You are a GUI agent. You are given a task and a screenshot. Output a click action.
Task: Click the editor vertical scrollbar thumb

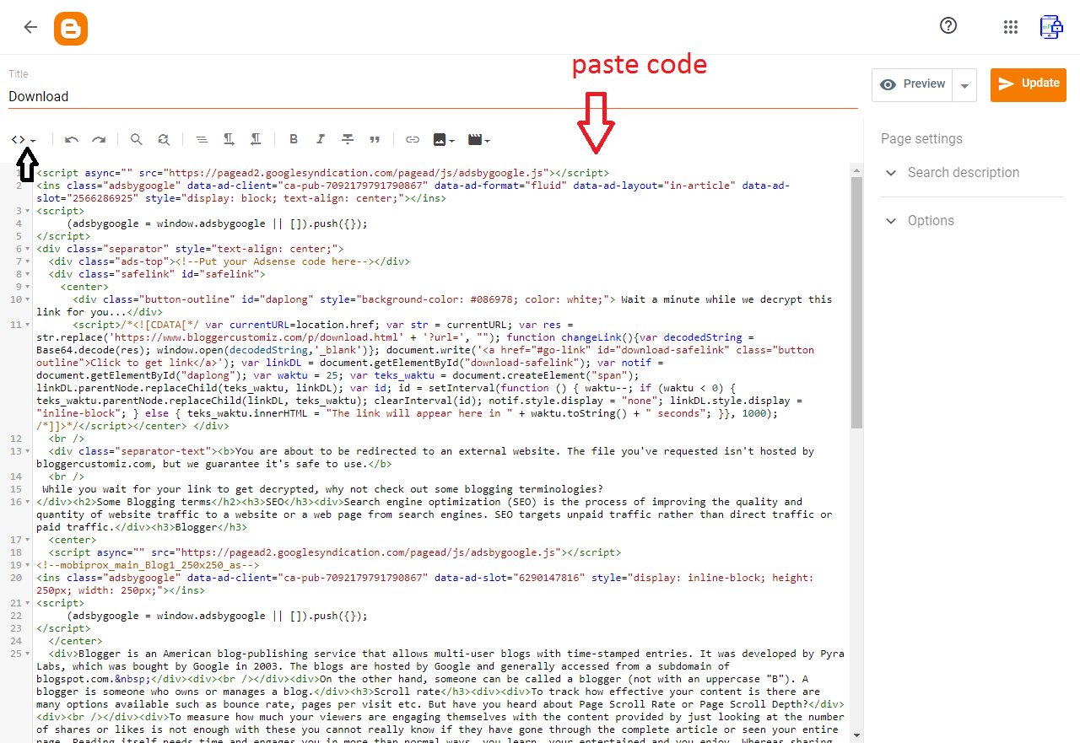tap(856, 303)
